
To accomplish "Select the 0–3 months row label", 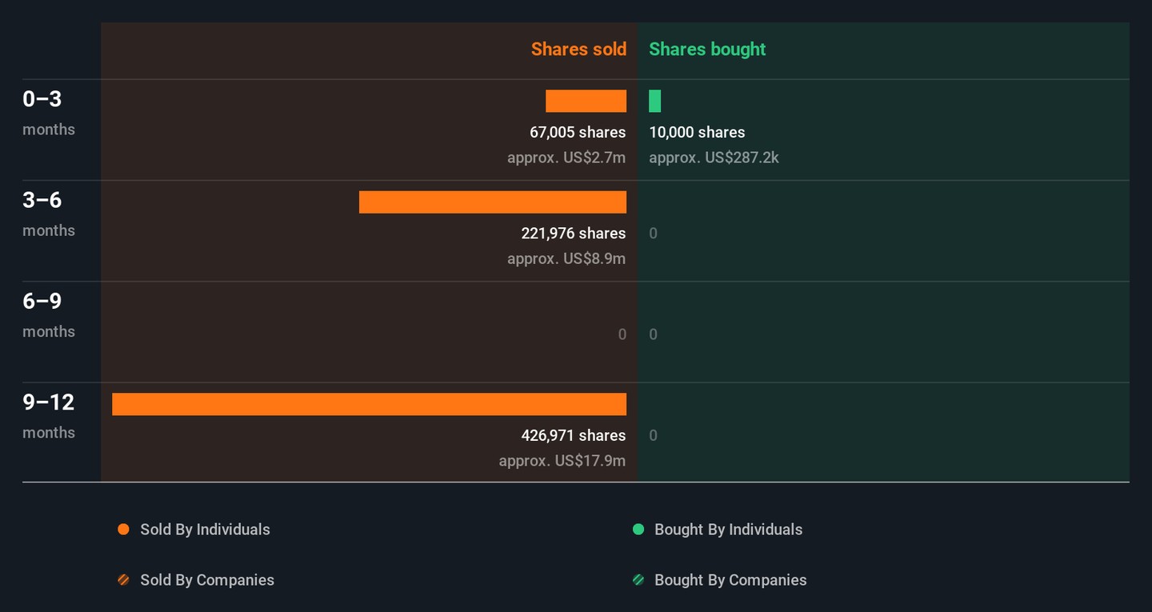I will [x=42, y=99].
